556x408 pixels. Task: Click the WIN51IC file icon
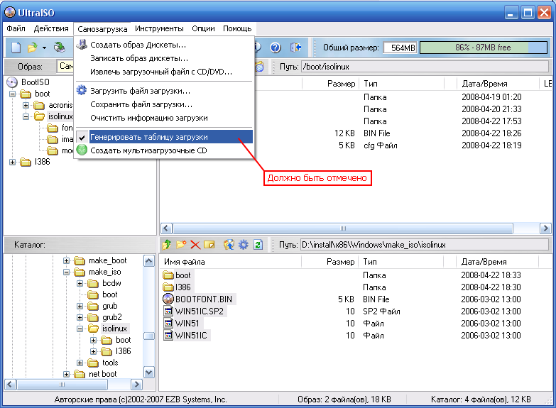click(168, 335)
